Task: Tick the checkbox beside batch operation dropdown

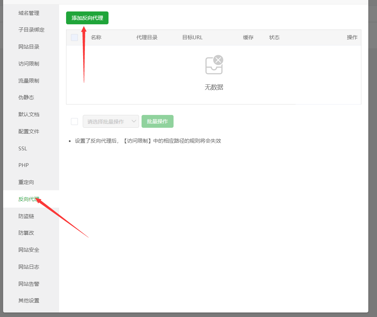Action: pyautogui.click(x=74, y=122)
